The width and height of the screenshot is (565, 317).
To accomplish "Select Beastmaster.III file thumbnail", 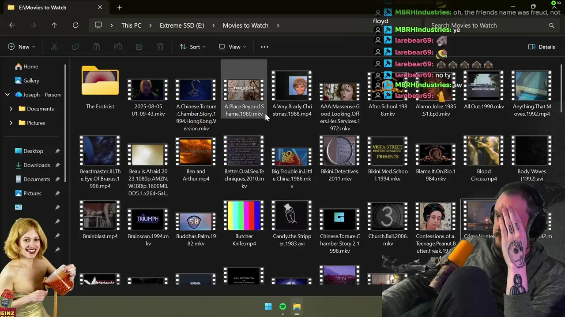I will [x=100, y=151].
